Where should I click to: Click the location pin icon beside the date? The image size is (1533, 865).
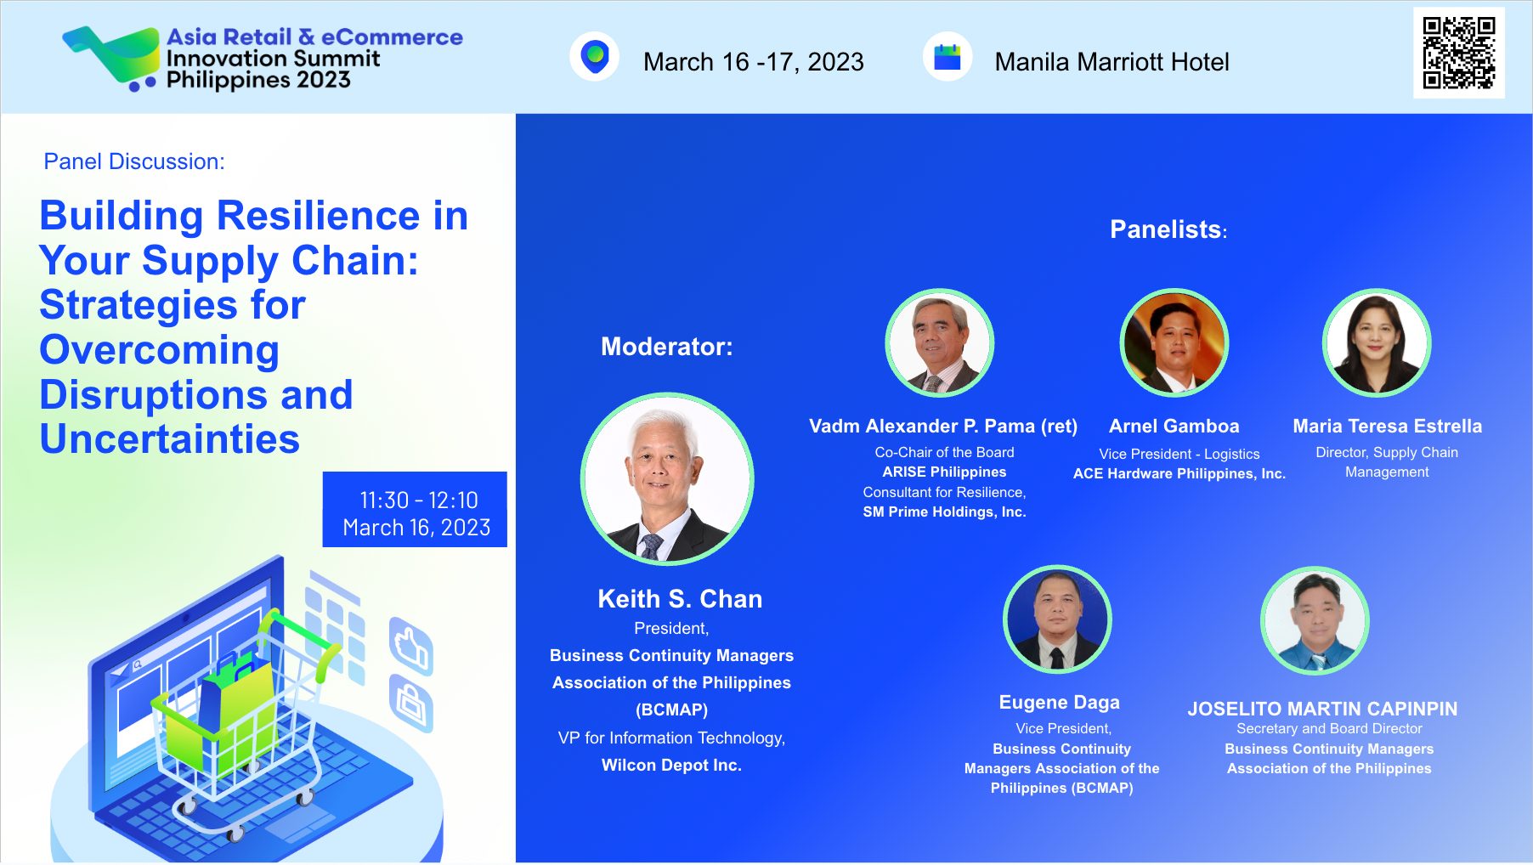pyautogui.click(x=595, y=57)
